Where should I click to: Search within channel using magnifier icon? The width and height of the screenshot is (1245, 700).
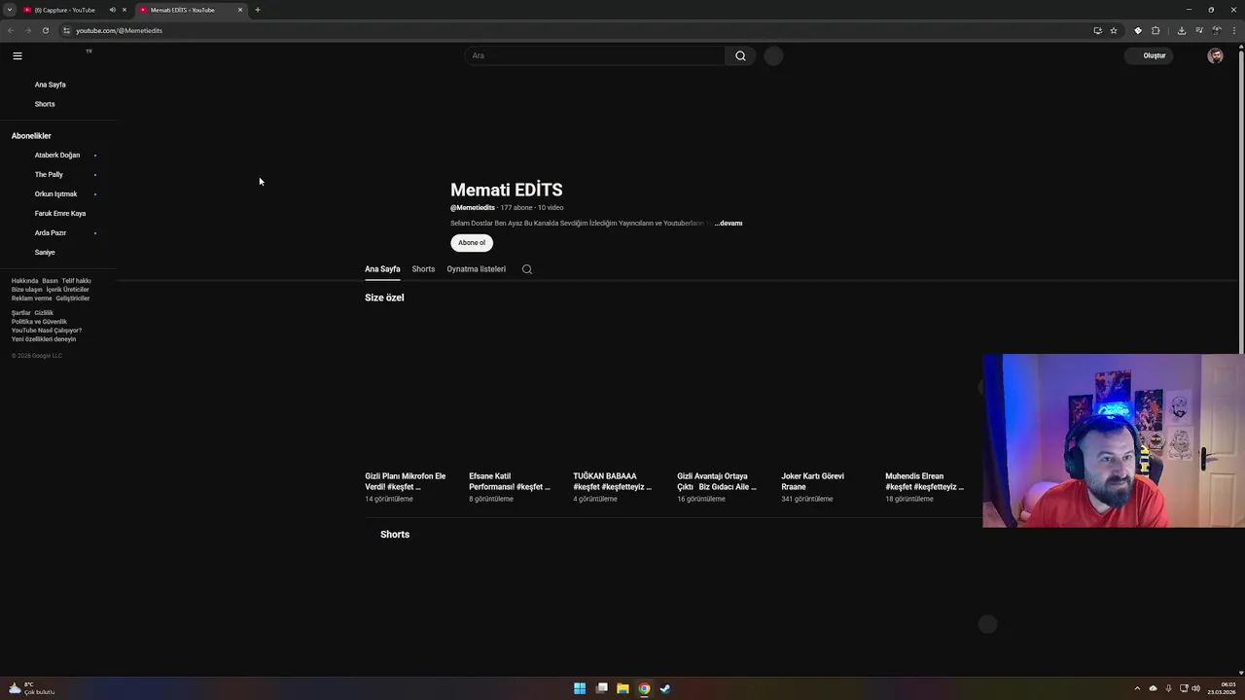pos(527,269)
